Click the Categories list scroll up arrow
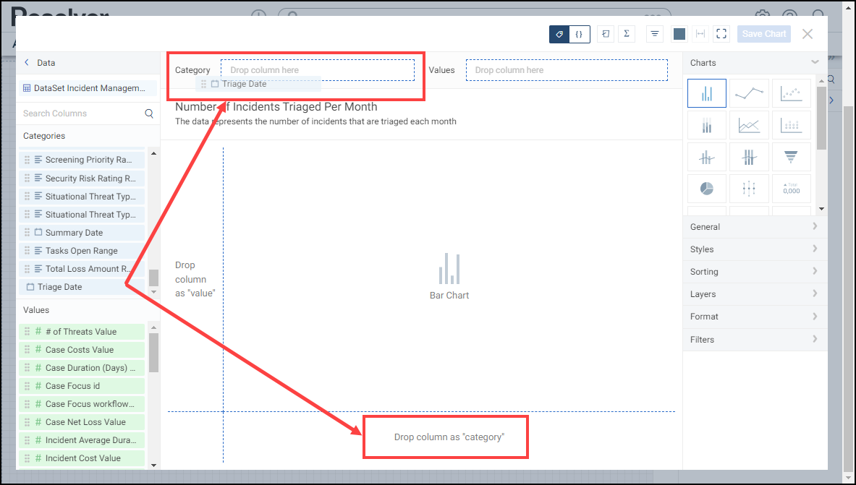Screen dimensions: 856x485 [x=154, y=154]
